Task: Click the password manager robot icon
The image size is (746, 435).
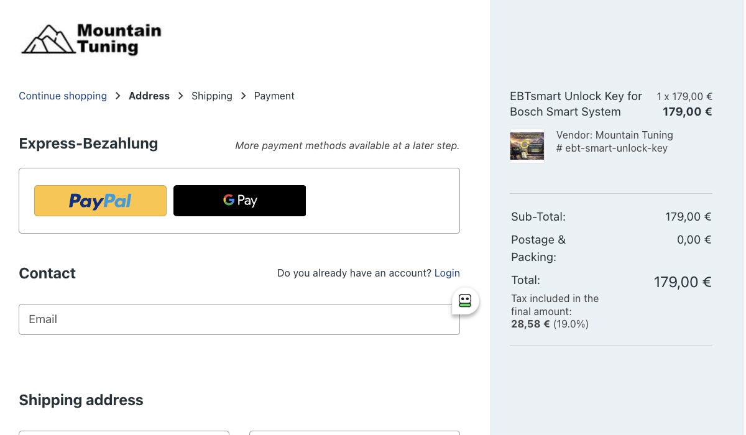Action: pos(465,301)
